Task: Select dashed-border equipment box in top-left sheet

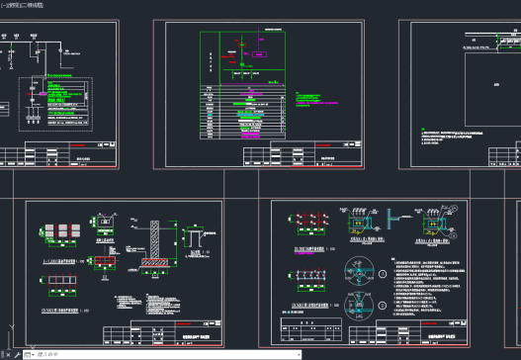Action: click(55, 105)
